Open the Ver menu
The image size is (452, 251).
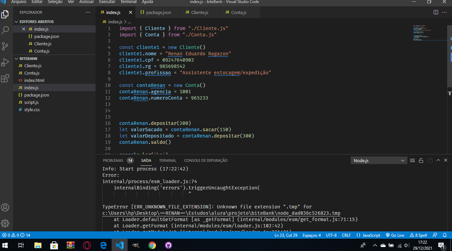click(71, 2)
